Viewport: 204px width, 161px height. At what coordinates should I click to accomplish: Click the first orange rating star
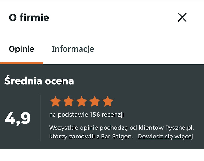(x=55, y=101)
